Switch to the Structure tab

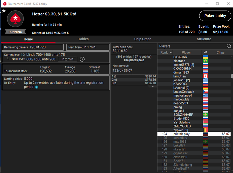(204, 39)
